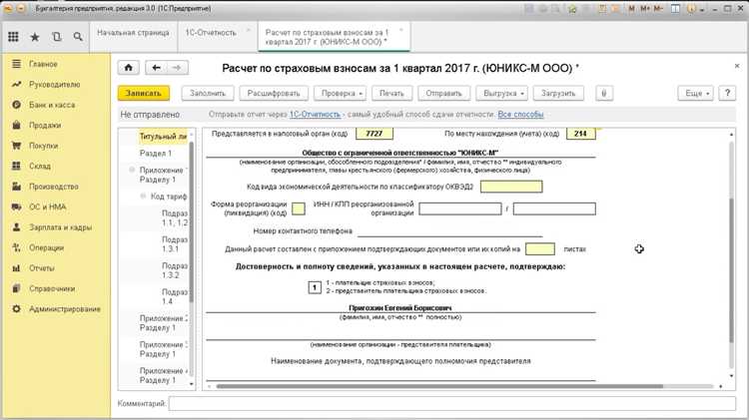Open the Производство factory icon
The width and height of the screenshot is (749, 420).
pyautogui.click(x=16, y=187)
